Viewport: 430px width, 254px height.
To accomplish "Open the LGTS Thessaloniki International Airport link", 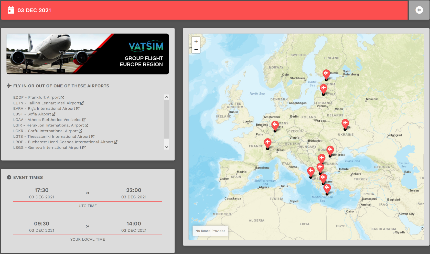I will [x=54, y=136].
